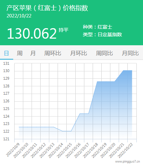
Task: Select the 日 daily tab
Action: [x=6, y=53]
